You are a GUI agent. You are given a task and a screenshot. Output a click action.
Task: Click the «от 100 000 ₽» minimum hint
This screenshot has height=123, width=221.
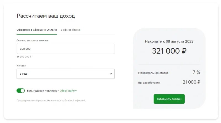(x=24, y=57)
